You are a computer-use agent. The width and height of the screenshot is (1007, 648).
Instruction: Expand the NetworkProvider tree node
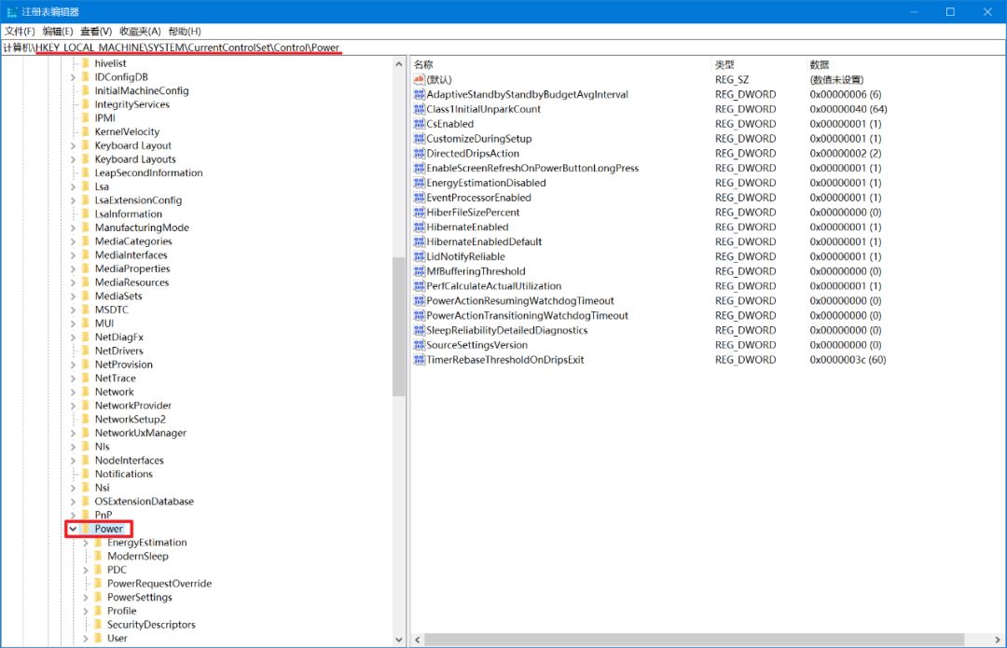(x=73, y=406)
